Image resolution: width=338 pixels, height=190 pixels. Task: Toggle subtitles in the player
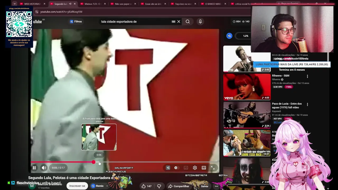[186, 168]
